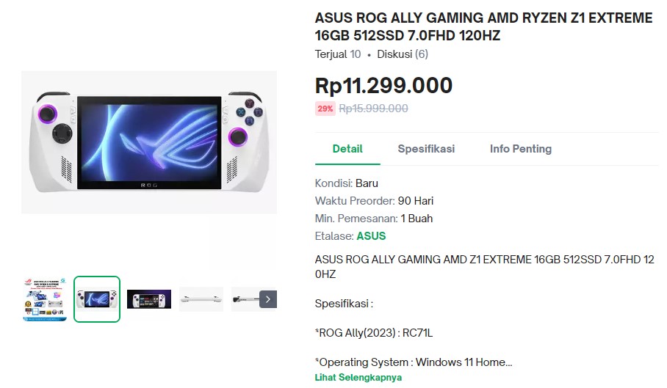Image resolution: width=667 pixels, height=388 pixels.
Task: Click the Waktu Preorder 90 Hari line
Action: point(375,201)
